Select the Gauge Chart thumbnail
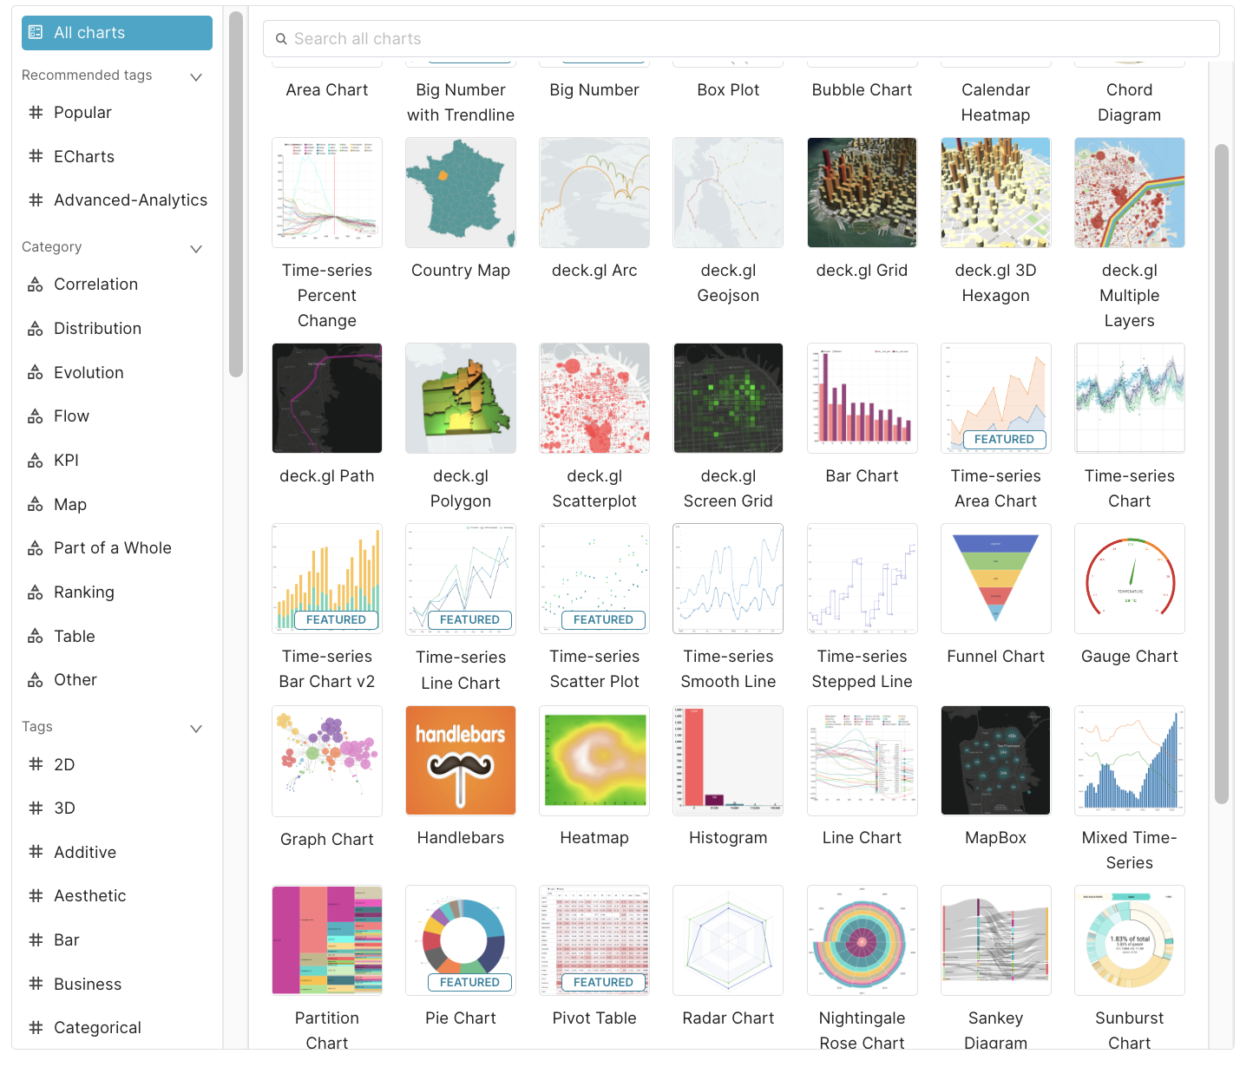1253x1067 pixels. tap(1130, 579)
